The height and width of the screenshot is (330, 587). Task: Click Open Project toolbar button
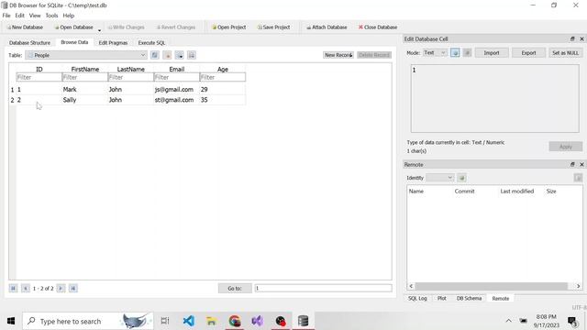[x=228, y=27]
